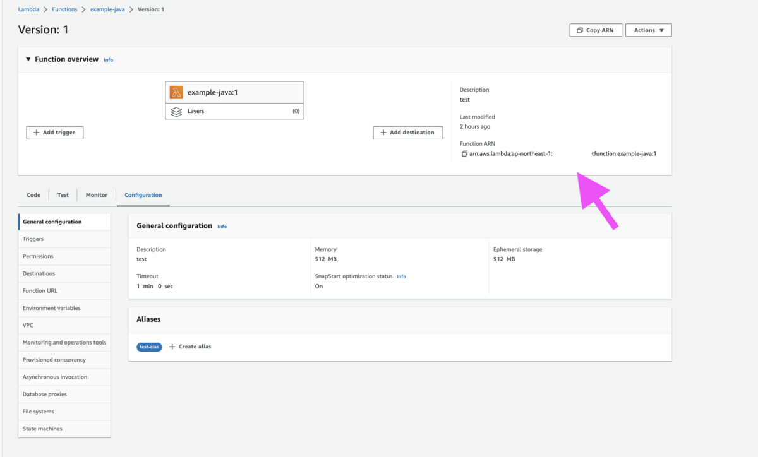Switch to the Monitor tab
Screen dimensions: 758x457
[x=96, y=194]
